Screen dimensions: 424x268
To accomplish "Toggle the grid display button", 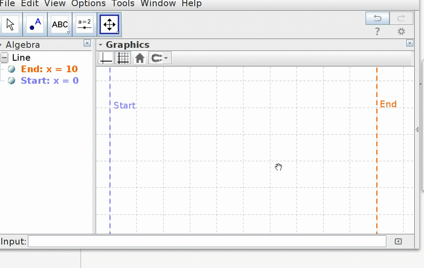I will tap(123, 58).
